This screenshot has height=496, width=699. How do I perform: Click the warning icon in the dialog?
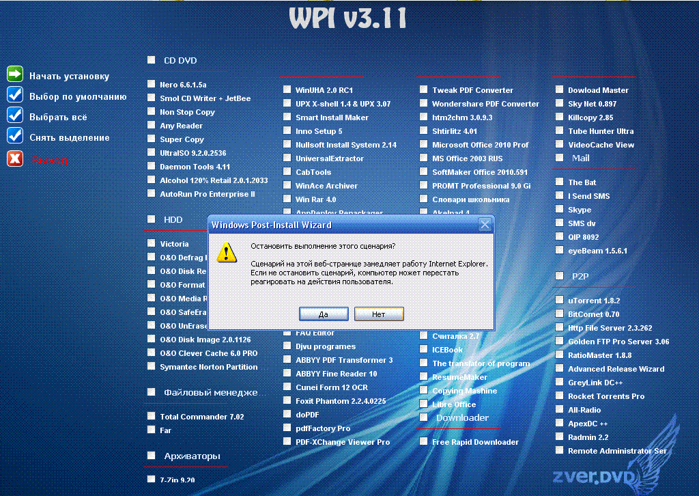[227, 253]
